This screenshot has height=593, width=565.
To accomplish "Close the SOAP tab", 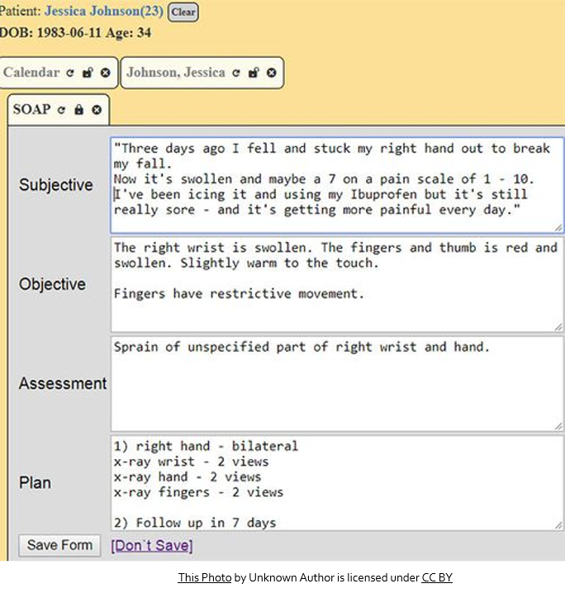I will pyautogui.click(x=97, y=110).
